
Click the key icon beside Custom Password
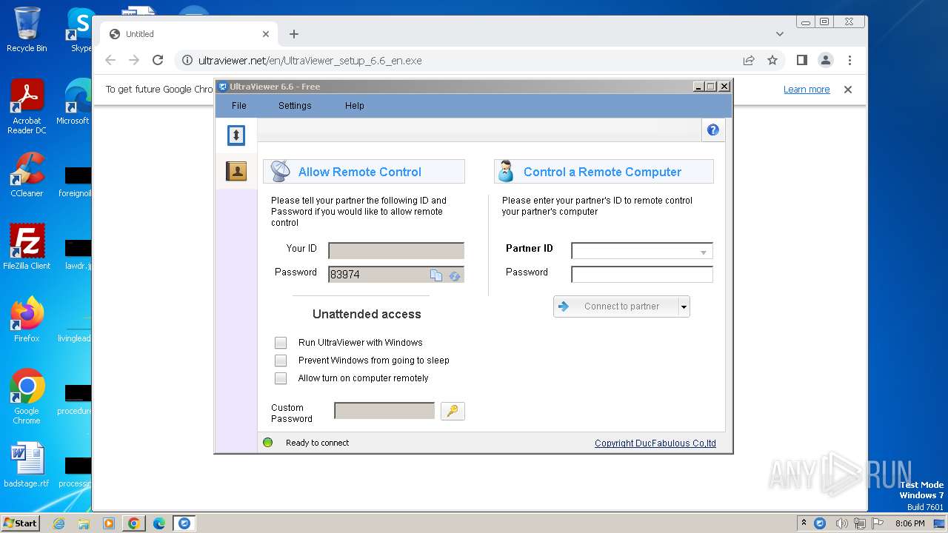coord(453,411)
